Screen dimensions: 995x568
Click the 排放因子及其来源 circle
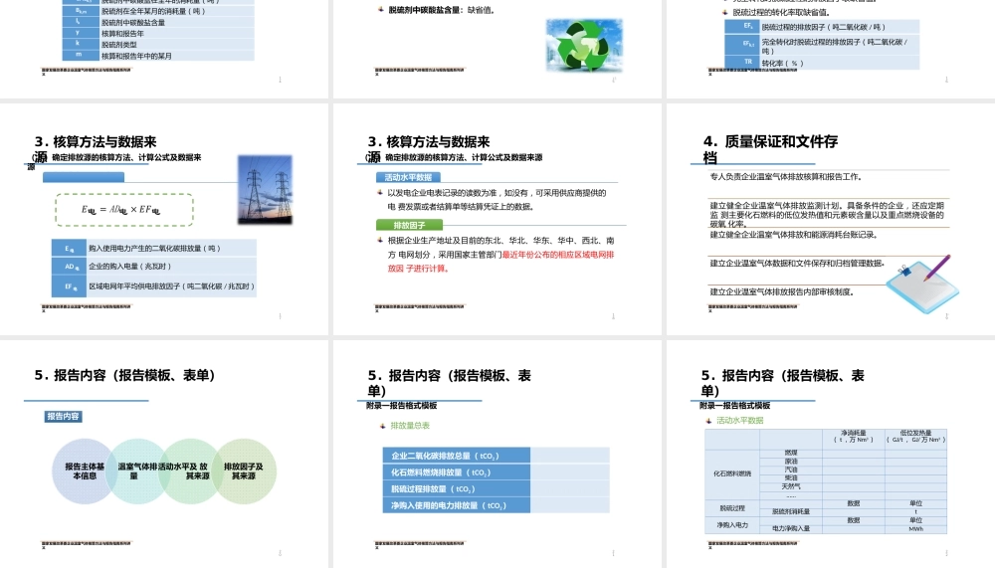244,471
